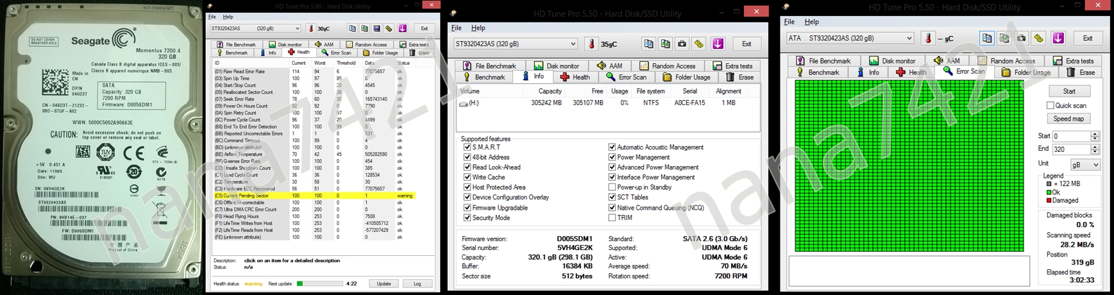Image resolution: width=1114 pixels, height=295 pixels.
Task: Select the Health tab in Info window
Action: [575, 77]
